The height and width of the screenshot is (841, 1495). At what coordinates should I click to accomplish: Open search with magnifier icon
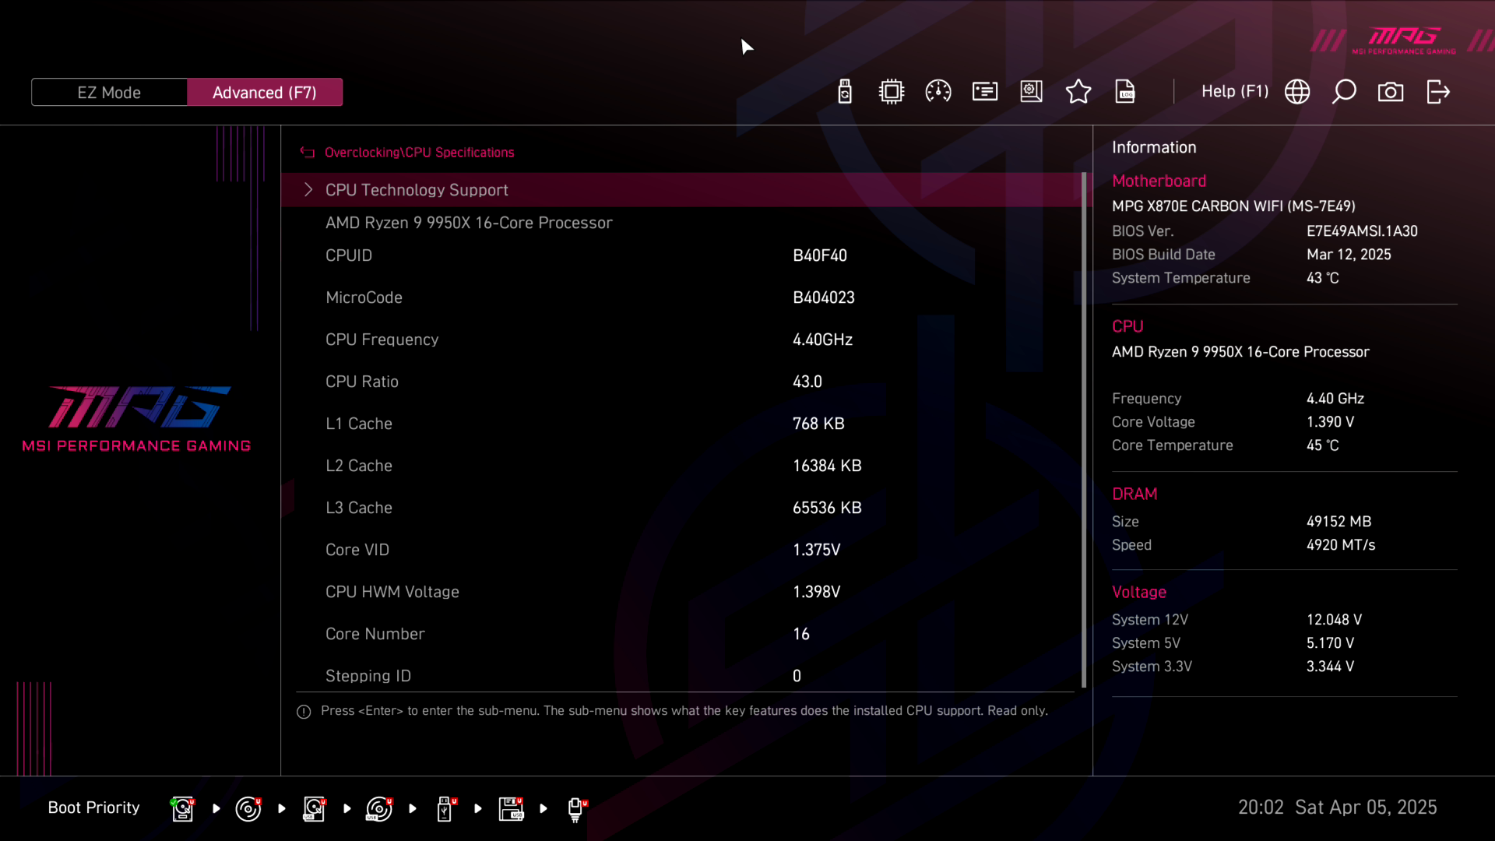point(1344,92)
